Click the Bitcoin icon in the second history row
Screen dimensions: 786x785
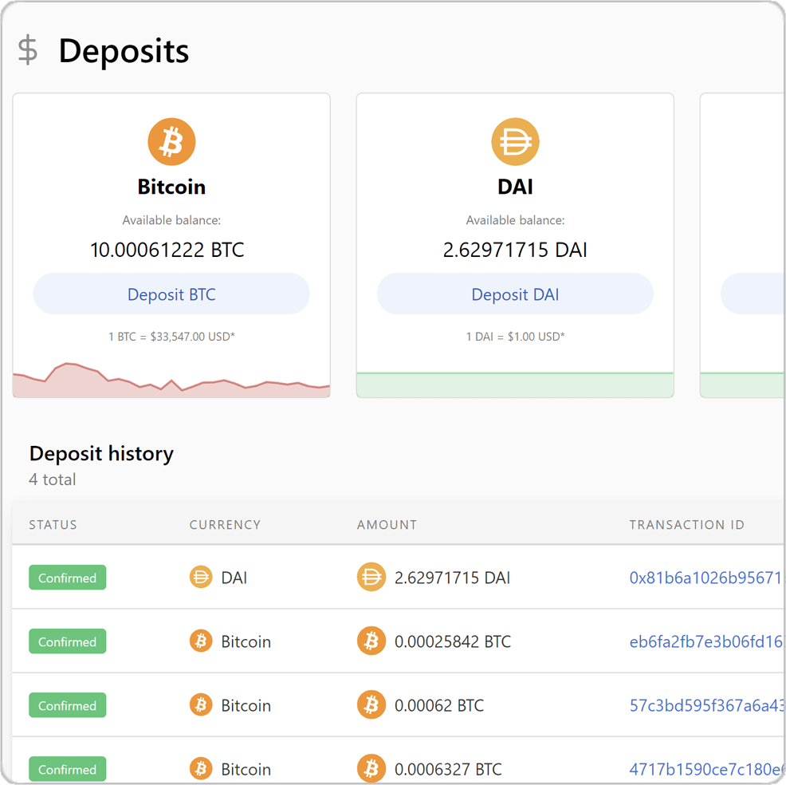(200, 641)
